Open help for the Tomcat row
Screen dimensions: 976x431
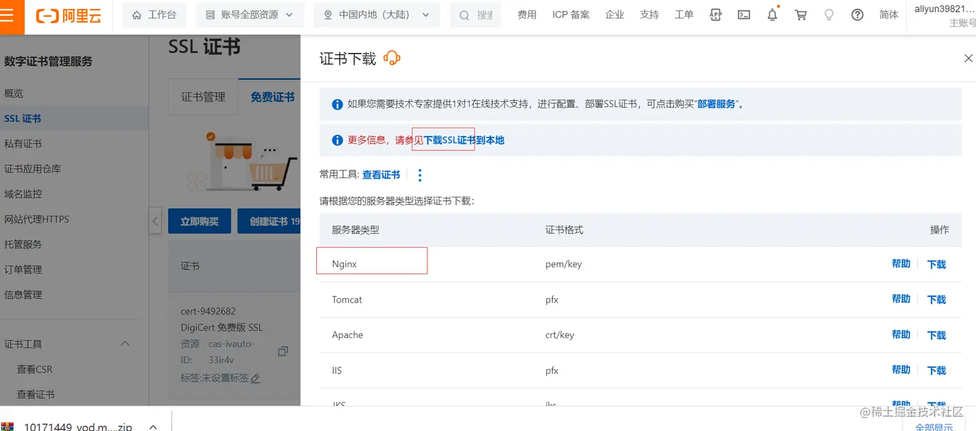pyautogui.click(x=901, y=299)
